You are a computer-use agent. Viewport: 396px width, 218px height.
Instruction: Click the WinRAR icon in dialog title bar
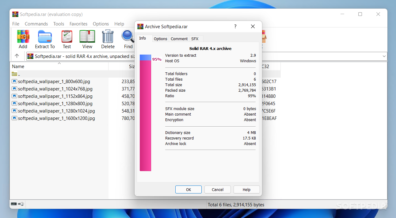coord(140,26)
